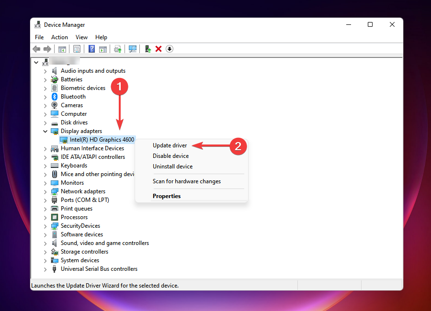Click the Audio inputs and outputs speaker icon
Viewport: 431px width, 311px height.
point(55,71)
